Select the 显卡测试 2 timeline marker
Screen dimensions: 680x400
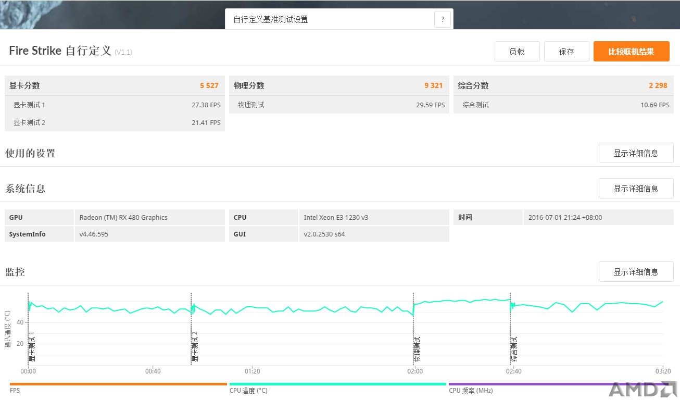pyautogui.click(x=194, y=346)
